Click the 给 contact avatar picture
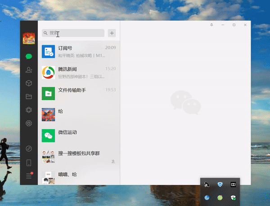Screen dimensions: 270x206 tap(49, 114)
